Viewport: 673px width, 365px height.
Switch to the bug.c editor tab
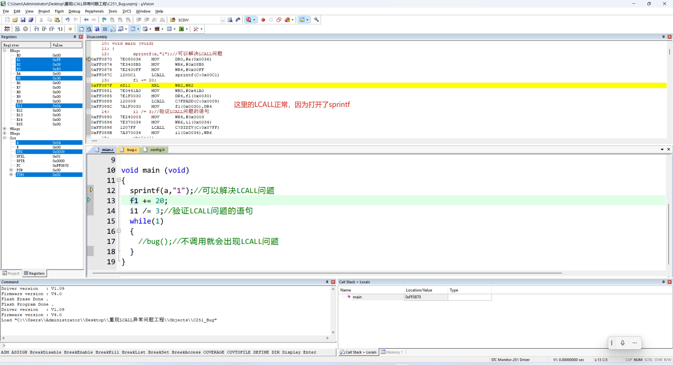(x=129, y=150)
